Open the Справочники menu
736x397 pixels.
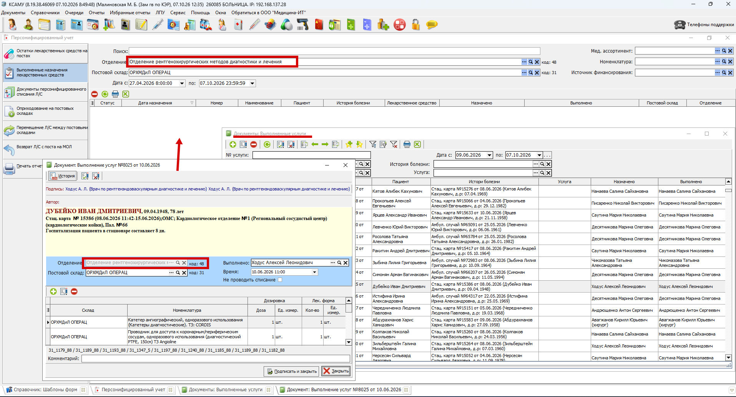pos(45,13)
